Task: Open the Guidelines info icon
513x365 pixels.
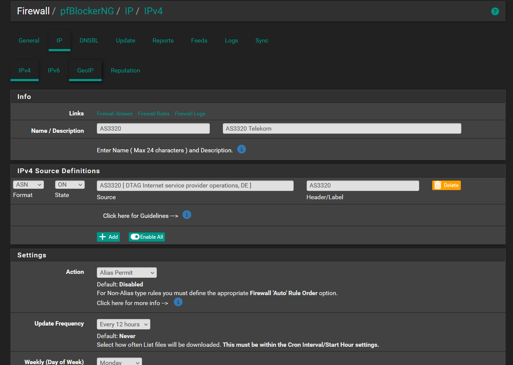Action: click(x=186, y=214)
